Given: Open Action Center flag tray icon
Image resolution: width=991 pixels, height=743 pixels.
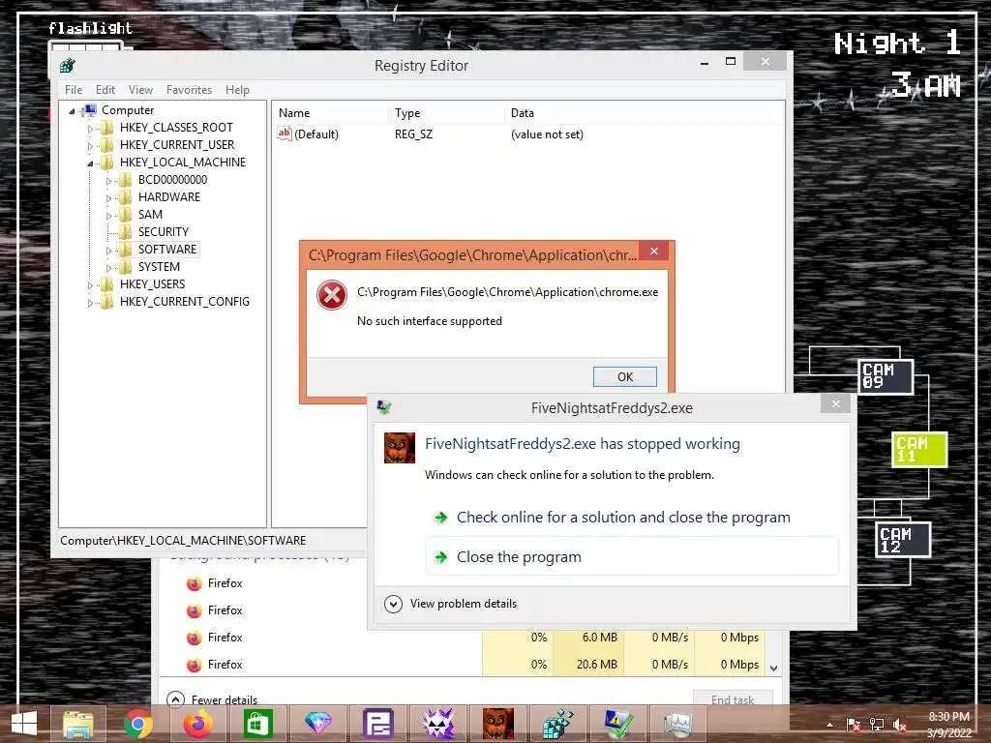Looking at the screenshot, I should (x=854, y=725).
